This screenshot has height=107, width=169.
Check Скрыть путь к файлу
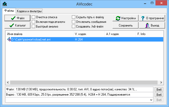pyautogui.click(x=73, y=17)
